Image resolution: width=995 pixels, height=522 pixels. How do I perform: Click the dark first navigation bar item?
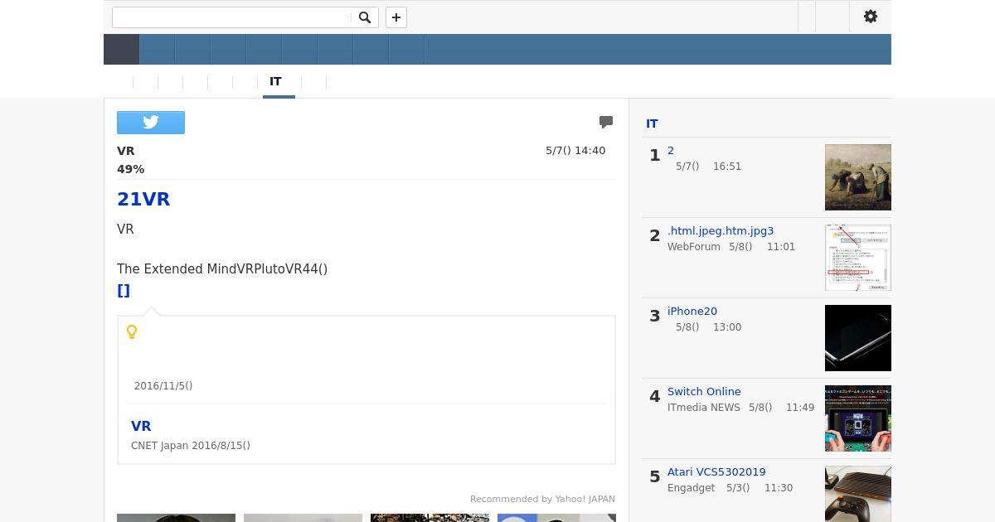coord(121,50)
